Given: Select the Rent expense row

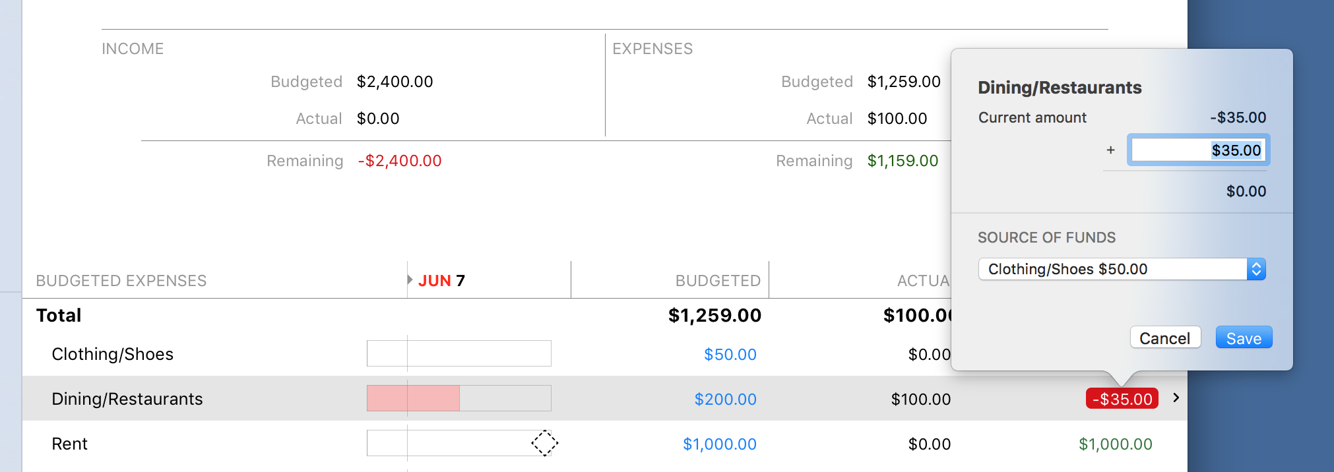Looking at the screenshot, I should [69, 444].
